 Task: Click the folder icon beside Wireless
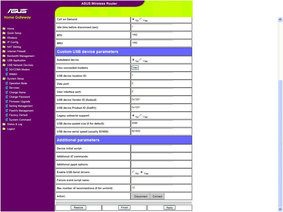click(4, 38)
